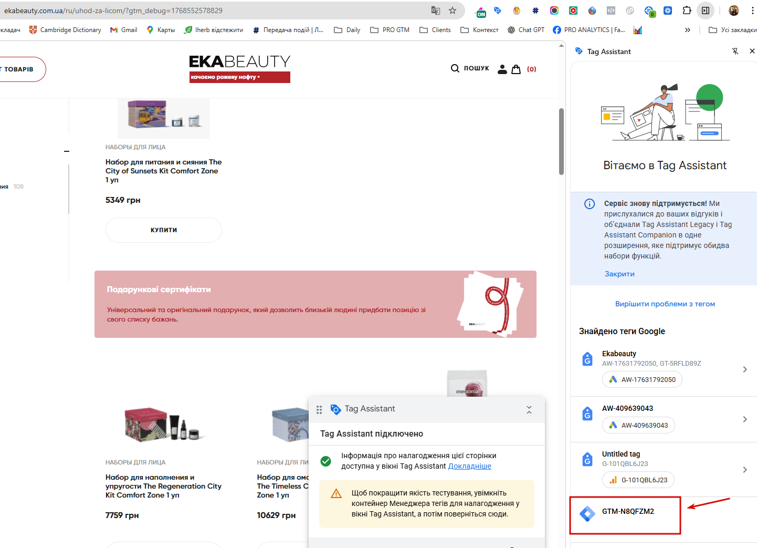Click the Закрити link in info notice
The width and height of the screenshot is (757, 548).
pyautogui.click(x=619, y=274)
